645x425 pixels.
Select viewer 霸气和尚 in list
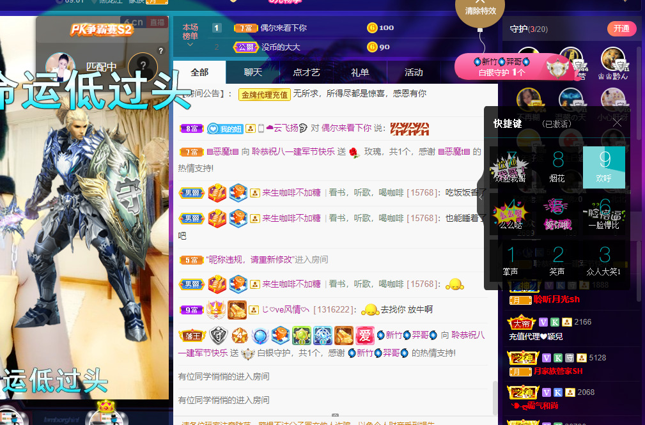pyautogui.click(x=535, y=406)
